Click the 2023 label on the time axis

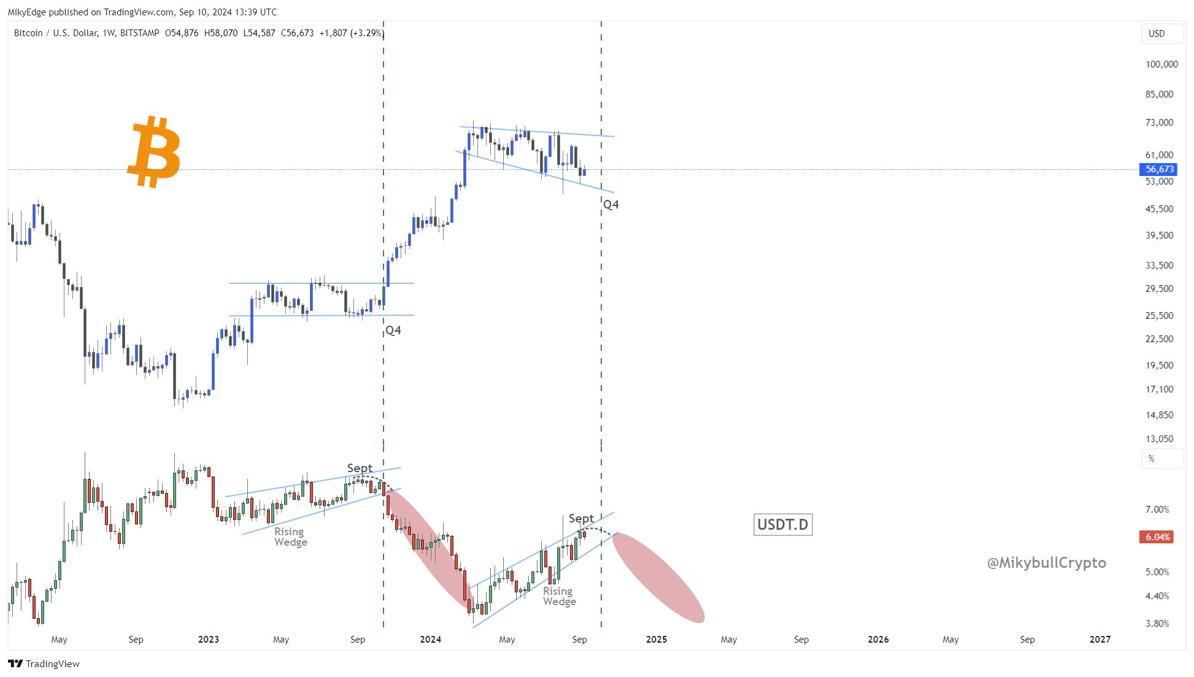(x=208, y=639)
